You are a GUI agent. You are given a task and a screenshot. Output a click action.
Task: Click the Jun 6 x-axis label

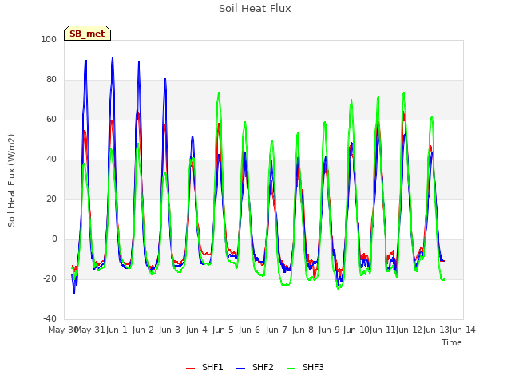(x=249, y=330)
